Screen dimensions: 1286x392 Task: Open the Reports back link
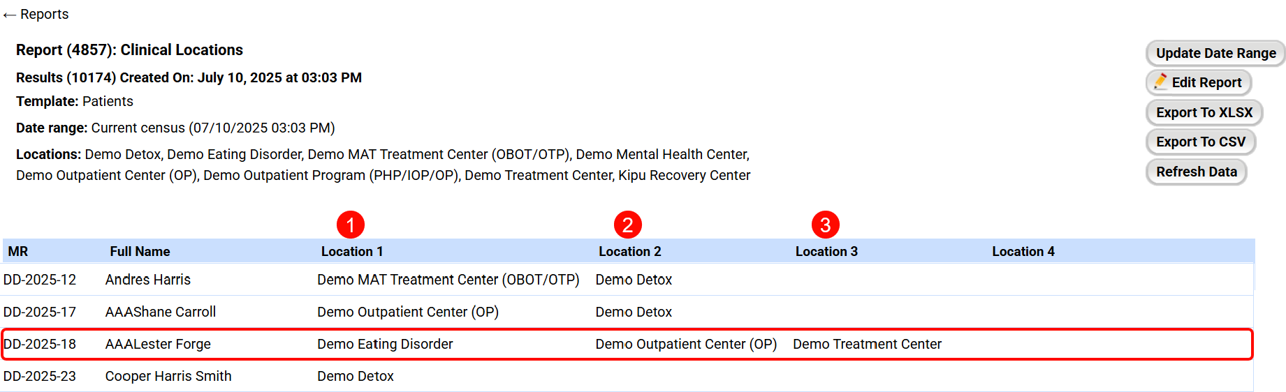click(x=44, y=15)
